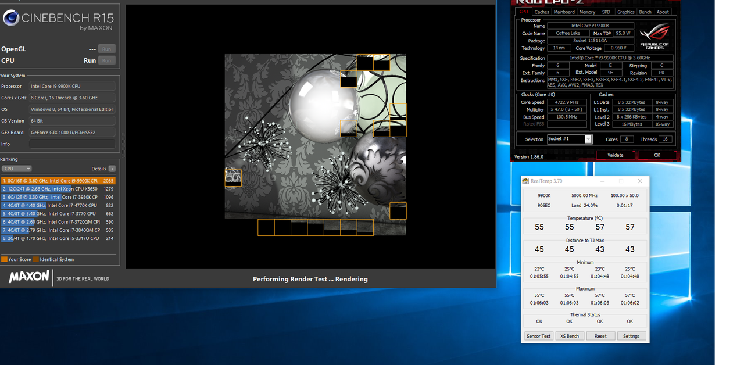Image resolution: width=744 pixels, height=365 pixels.
Task: Click the Republic of Gamers logo in CPU-Z
Action: [654, 37]
